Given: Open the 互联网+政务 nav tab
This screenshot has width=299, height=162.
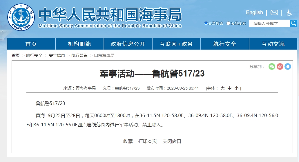Looking at the screenshot, I should 176,44.
